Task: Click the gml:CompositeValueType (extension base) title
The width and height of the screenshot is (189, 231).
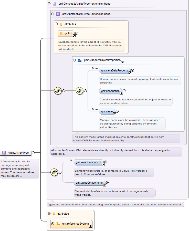Action: (x=85, y=4)
